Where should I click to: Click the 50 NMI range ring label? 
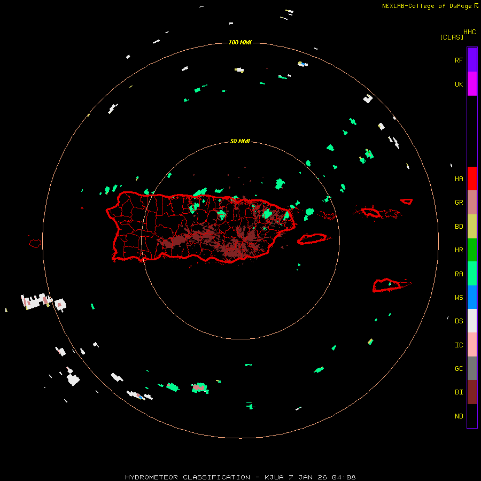tap(240, 141)
